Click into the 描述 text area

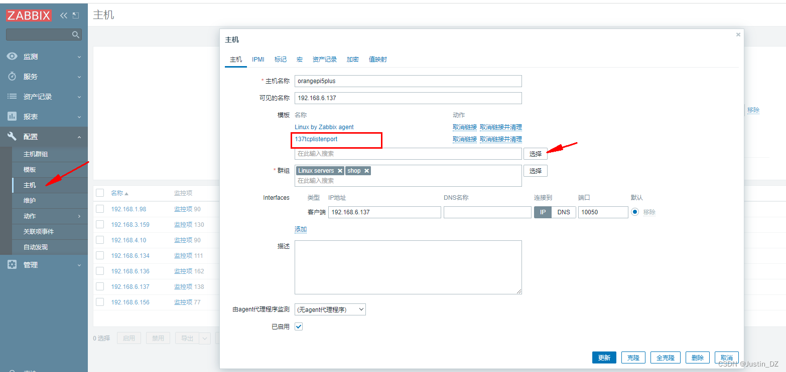pyautogui.click(x=408, y=267)
